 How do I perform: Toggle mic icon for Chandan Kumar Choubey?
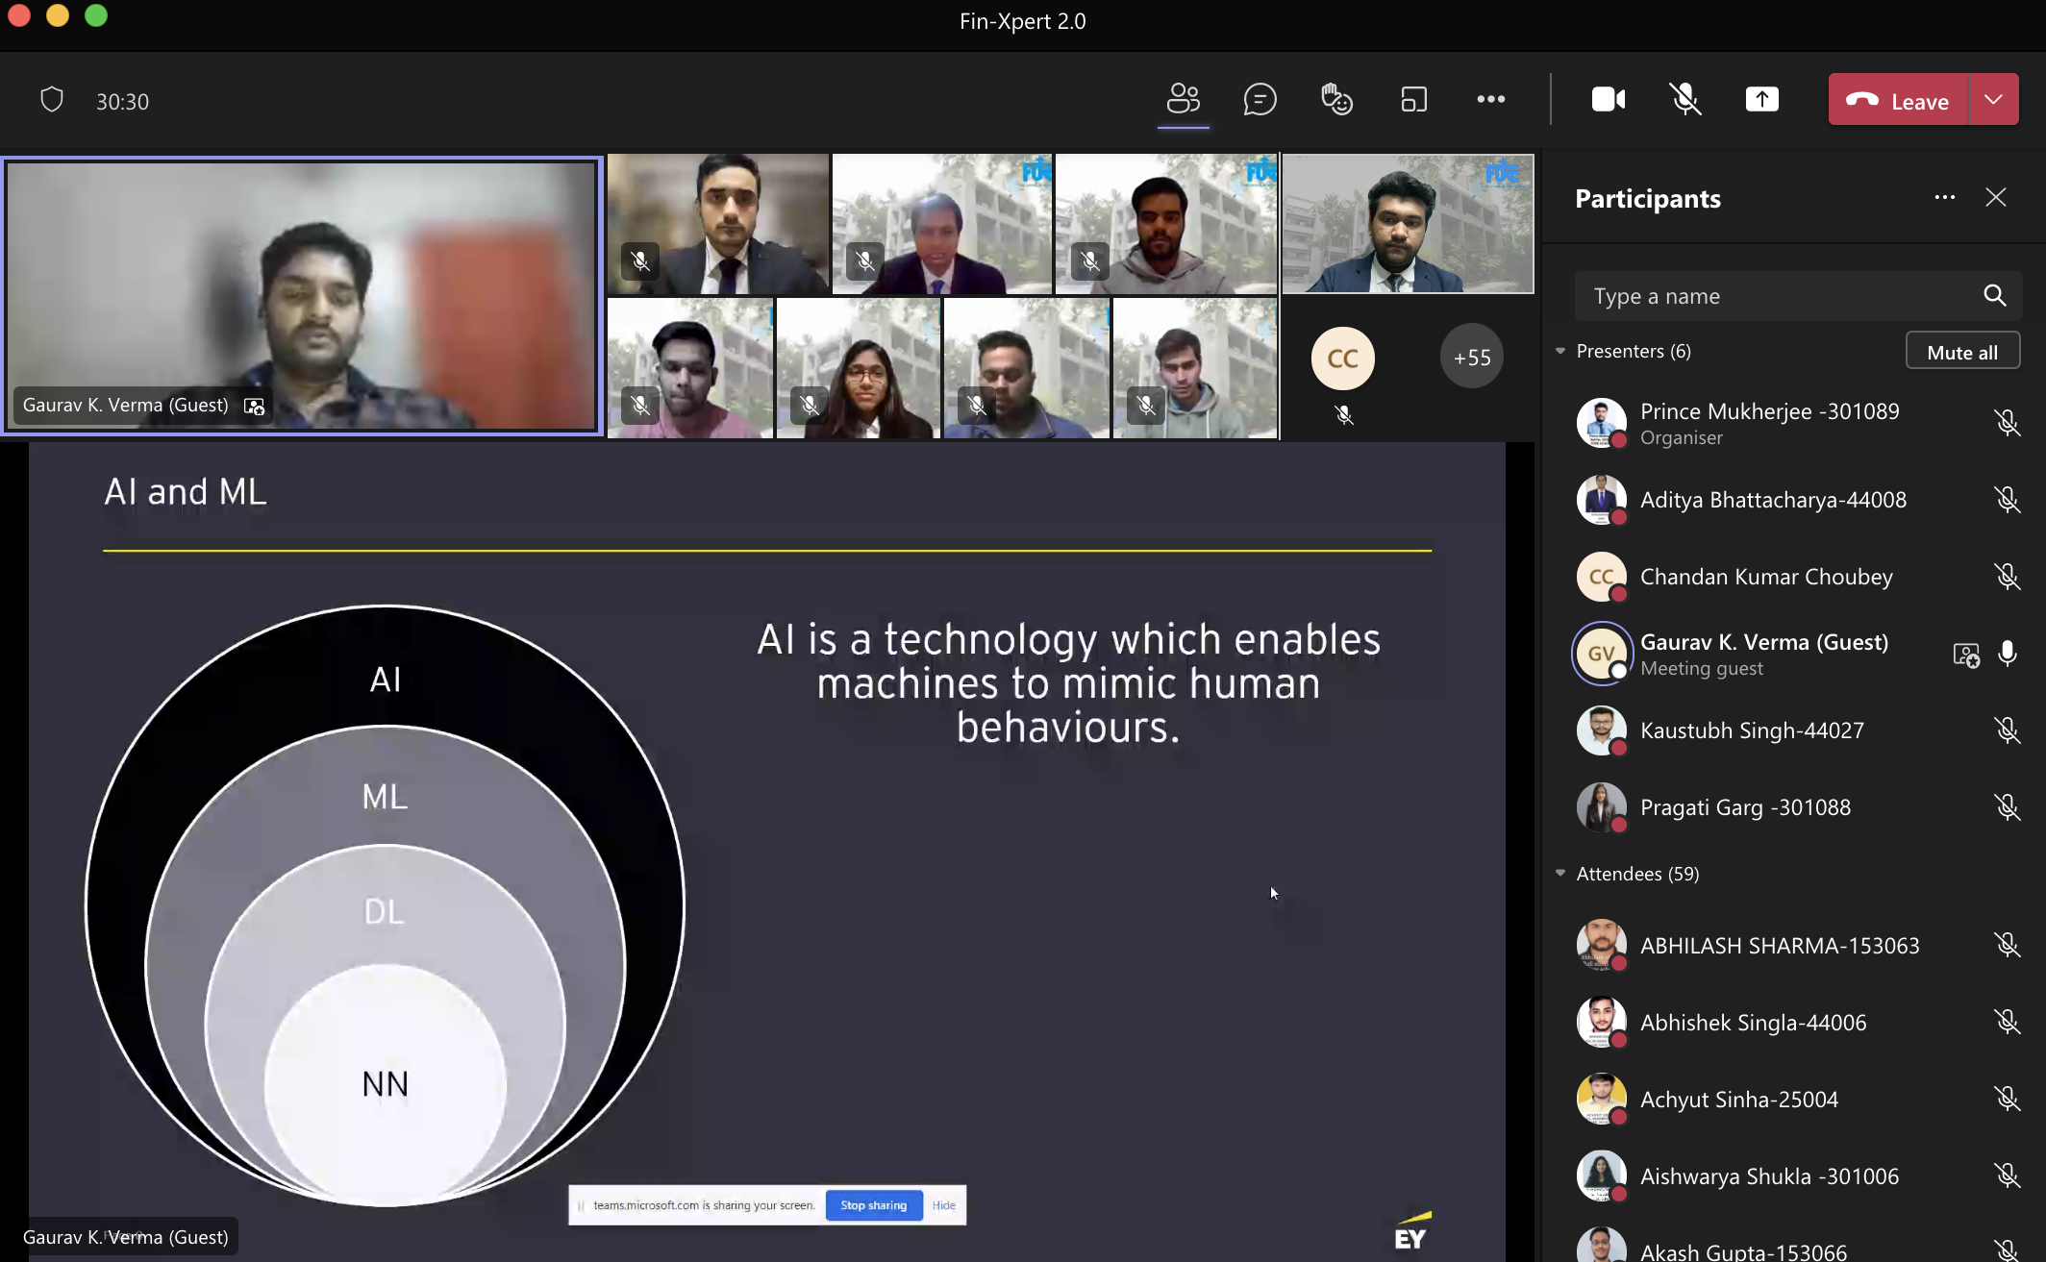[2008, 577]
